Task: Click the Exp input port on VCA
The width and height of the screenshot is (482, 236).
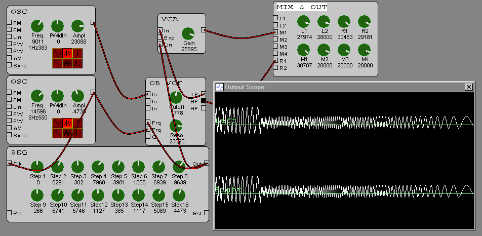Action: [160, 38]
